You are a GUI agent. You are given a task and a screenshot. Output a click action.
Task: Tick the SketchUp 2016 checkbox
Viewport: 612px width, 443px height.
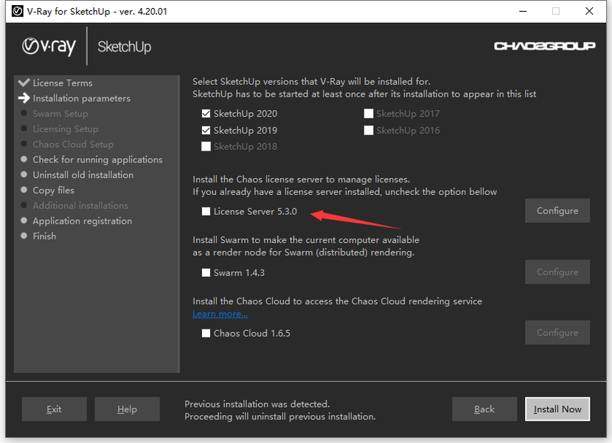pos(369,130)
